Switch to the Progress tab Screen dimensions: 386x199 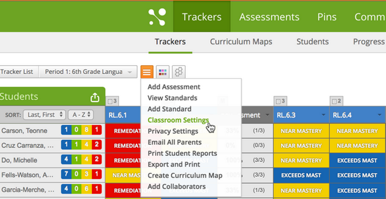[x=369, y=42]
